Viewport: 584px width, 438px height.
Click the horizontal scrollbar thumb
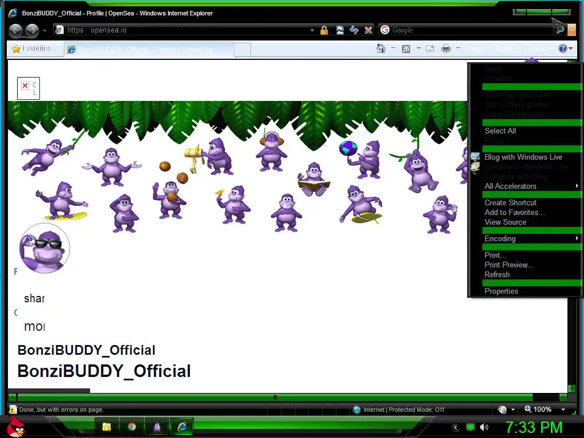pyautogui.click(x=275, y=398)
